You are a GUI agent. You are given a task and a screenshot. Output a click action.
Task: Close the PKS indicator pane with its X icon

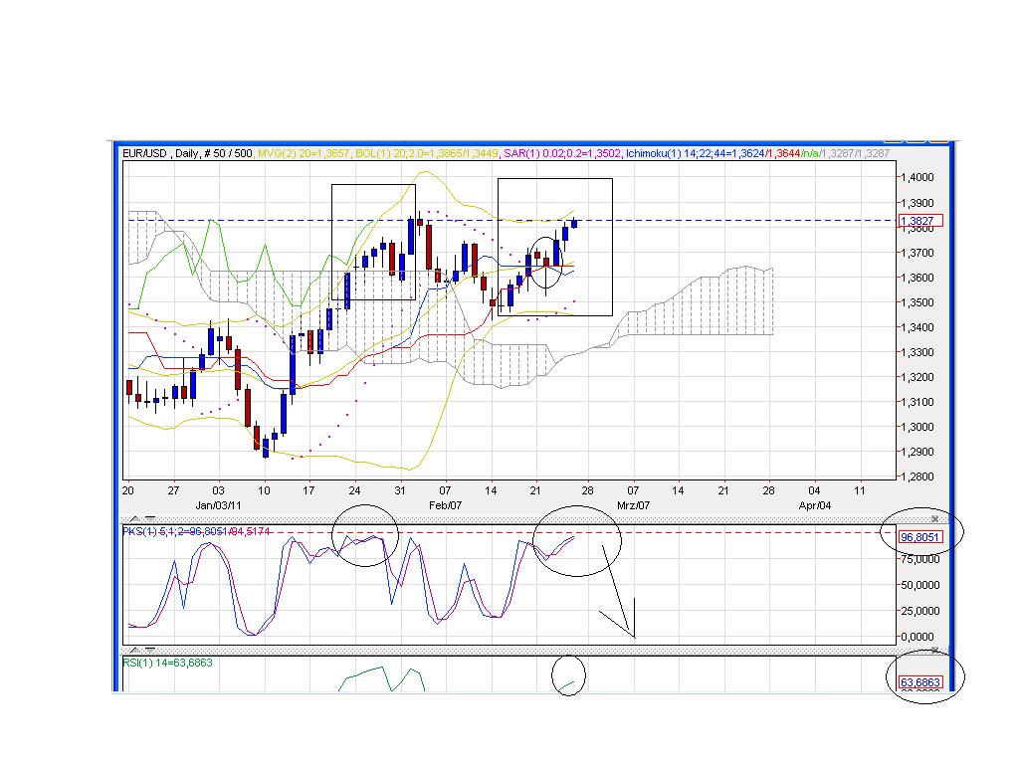click(x=935, y=518)
